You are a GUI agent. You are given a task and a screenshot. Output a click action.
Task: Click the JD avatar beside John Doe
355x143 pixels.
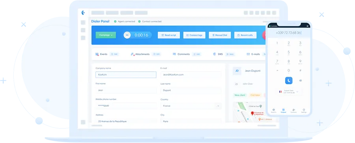click(x=236, y=84)
